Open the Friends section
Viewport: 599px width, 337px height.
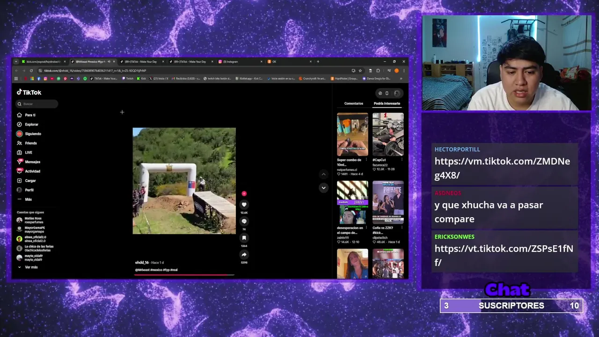27,143
